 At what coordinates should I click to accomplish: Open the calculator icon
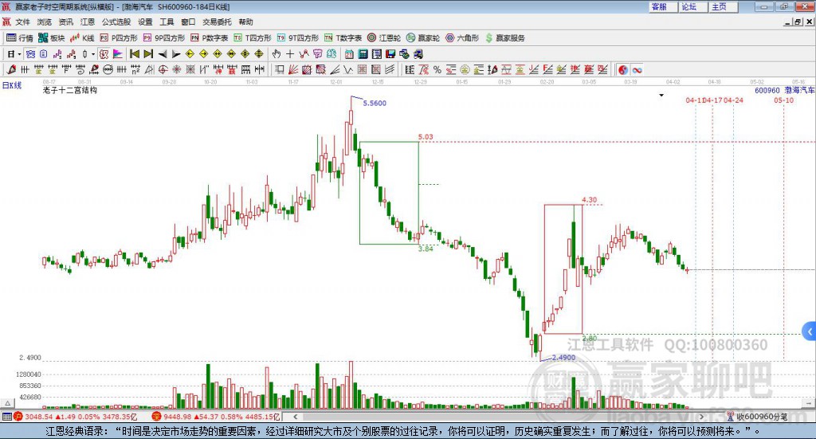pos(363,54)
